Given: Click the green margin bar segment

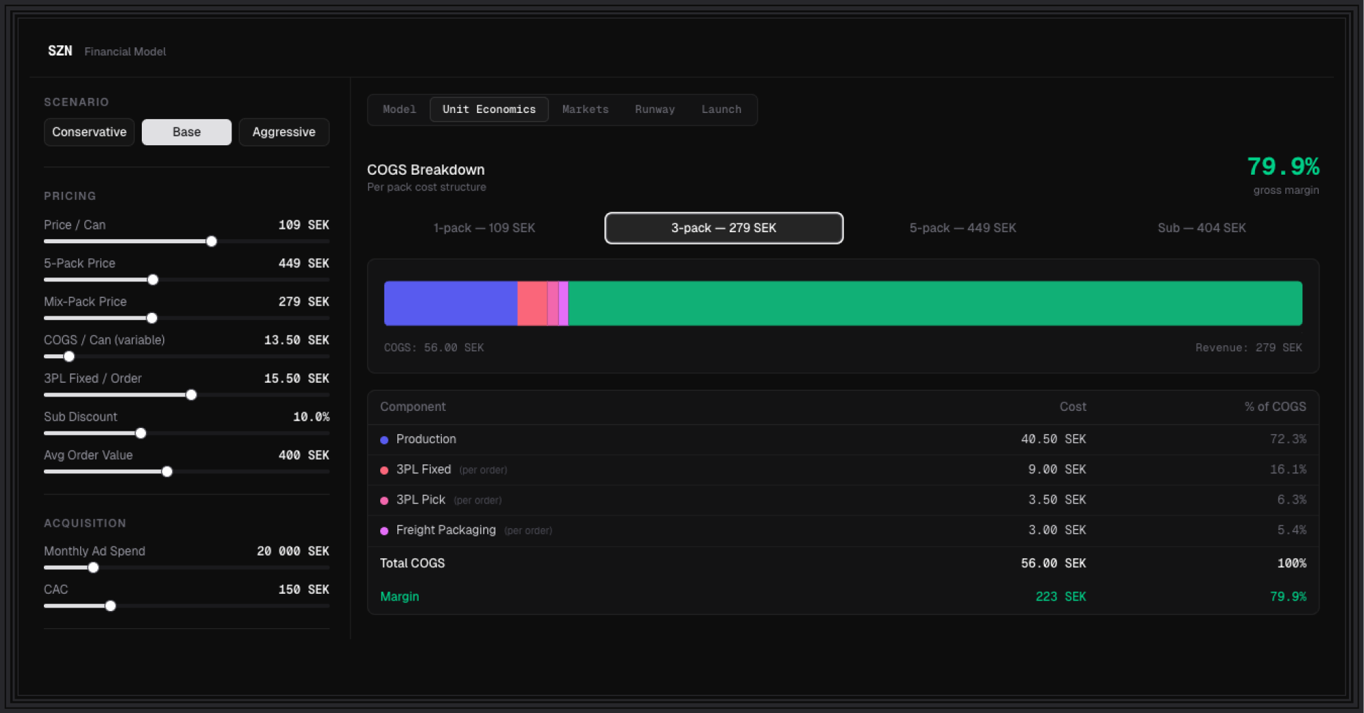Looking at the screenshot, I should pos(934,303).
